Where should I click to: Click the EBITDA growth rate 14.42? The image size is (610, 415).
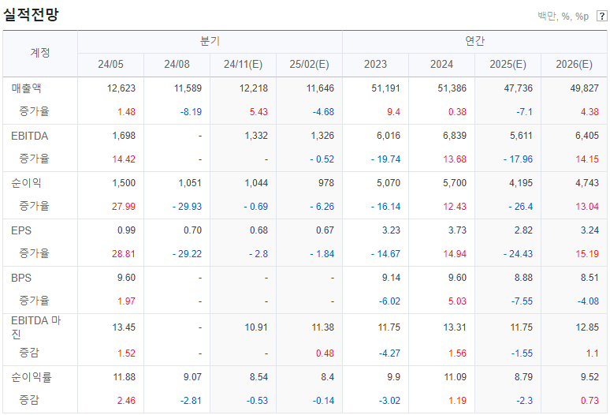(x=124, y=159)
